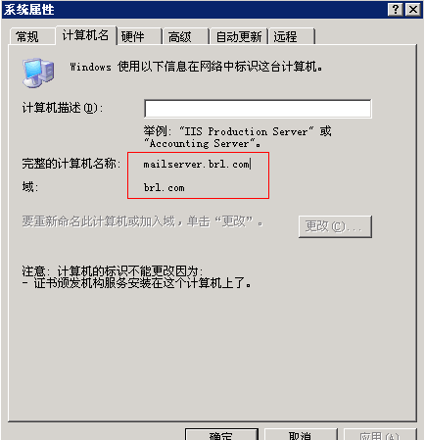
Task: Cancel using the 取消 button
Action: pyautogui.click(x=301, y=434)
